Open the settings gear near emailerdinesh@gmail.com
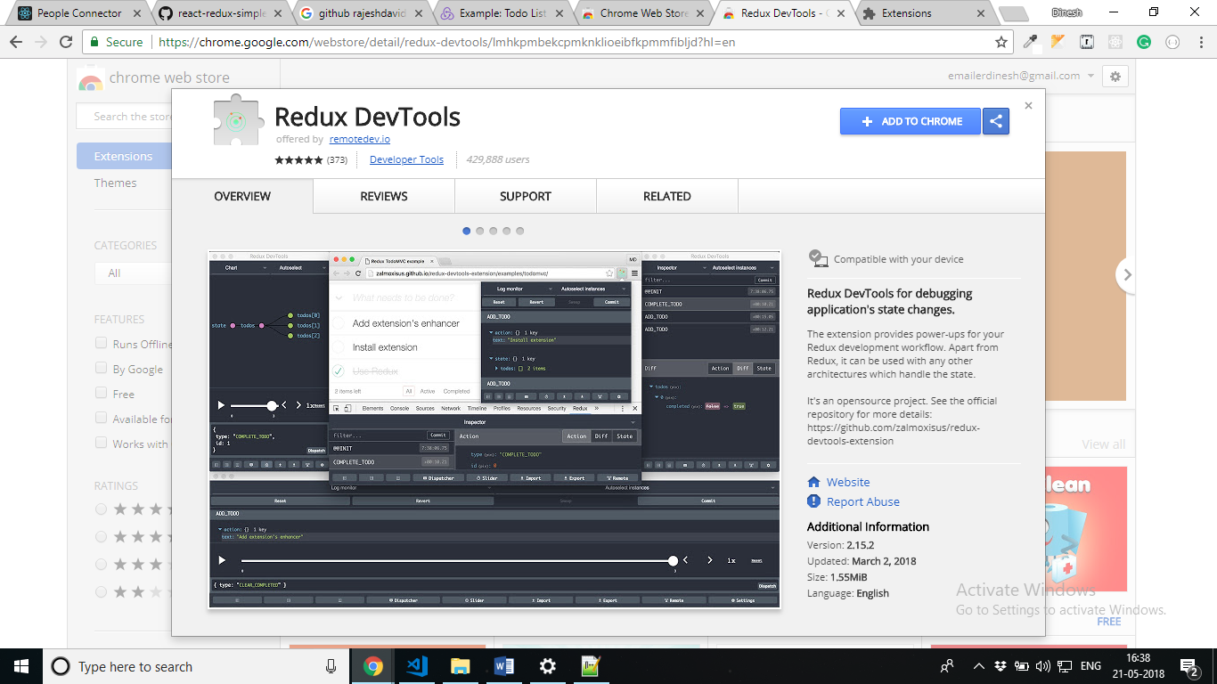1217x684 pixels. 1115,76
